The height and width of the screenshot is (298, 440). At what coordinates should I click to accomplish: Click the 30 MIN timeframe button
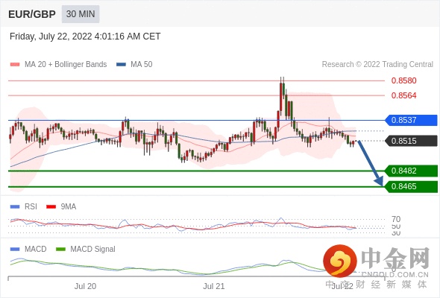click(x=81, y=13)
